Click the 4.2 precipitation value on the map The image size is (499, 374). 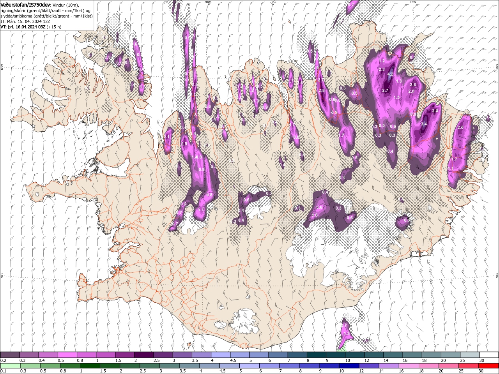coord(389,74)
